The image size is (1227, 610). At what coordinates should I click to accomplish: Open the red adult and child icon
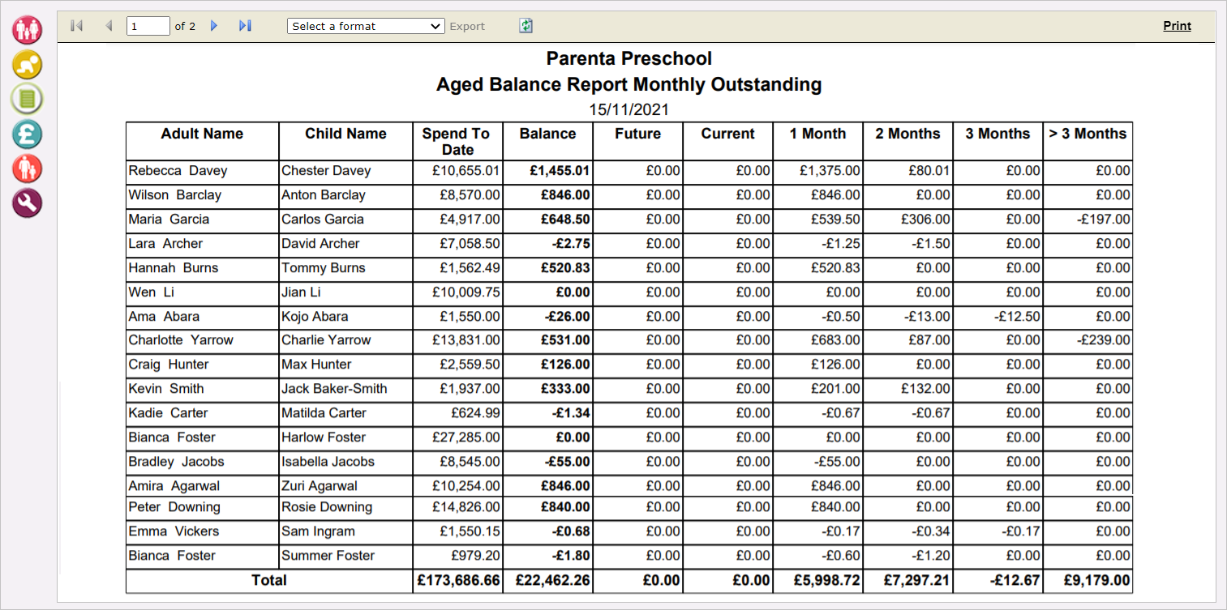[27, 168]
